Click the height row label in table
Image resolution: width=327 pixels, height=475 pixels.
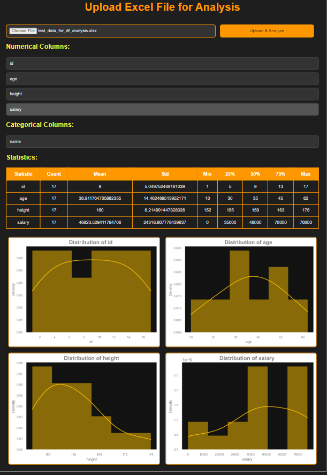23,210
